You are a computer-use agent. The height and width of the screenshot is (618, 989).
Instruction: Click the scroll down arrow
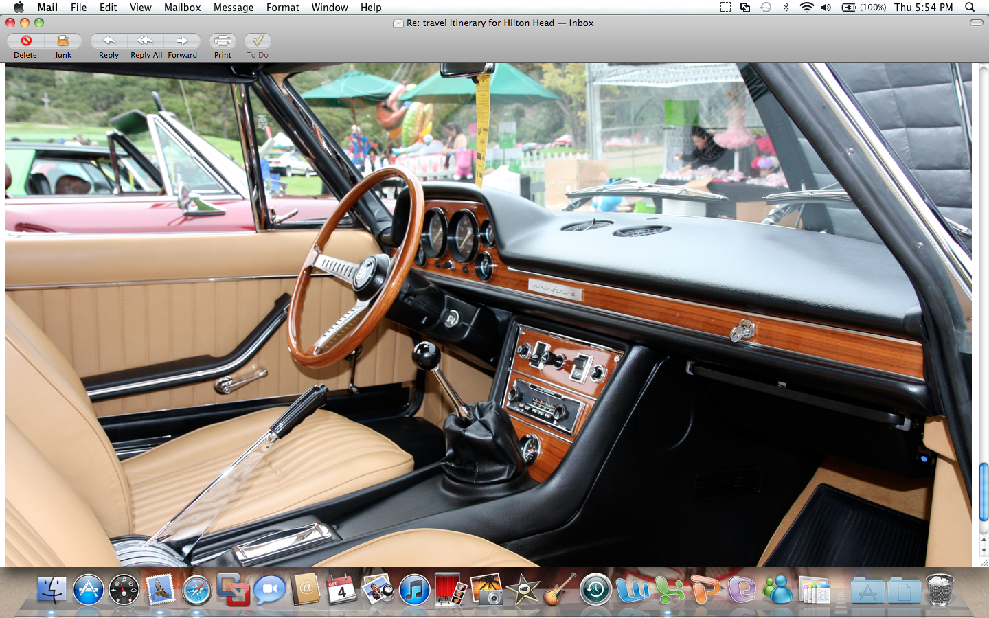(984, 551)
